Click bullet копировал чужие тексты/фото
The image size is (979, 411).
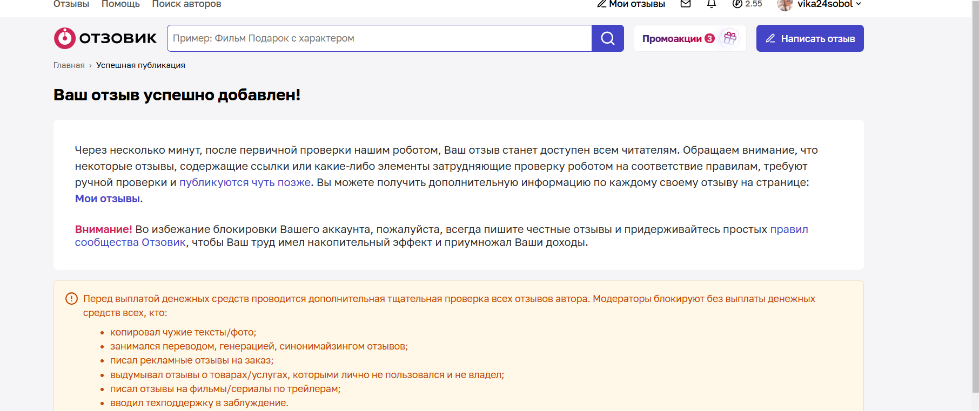(183, 332)
